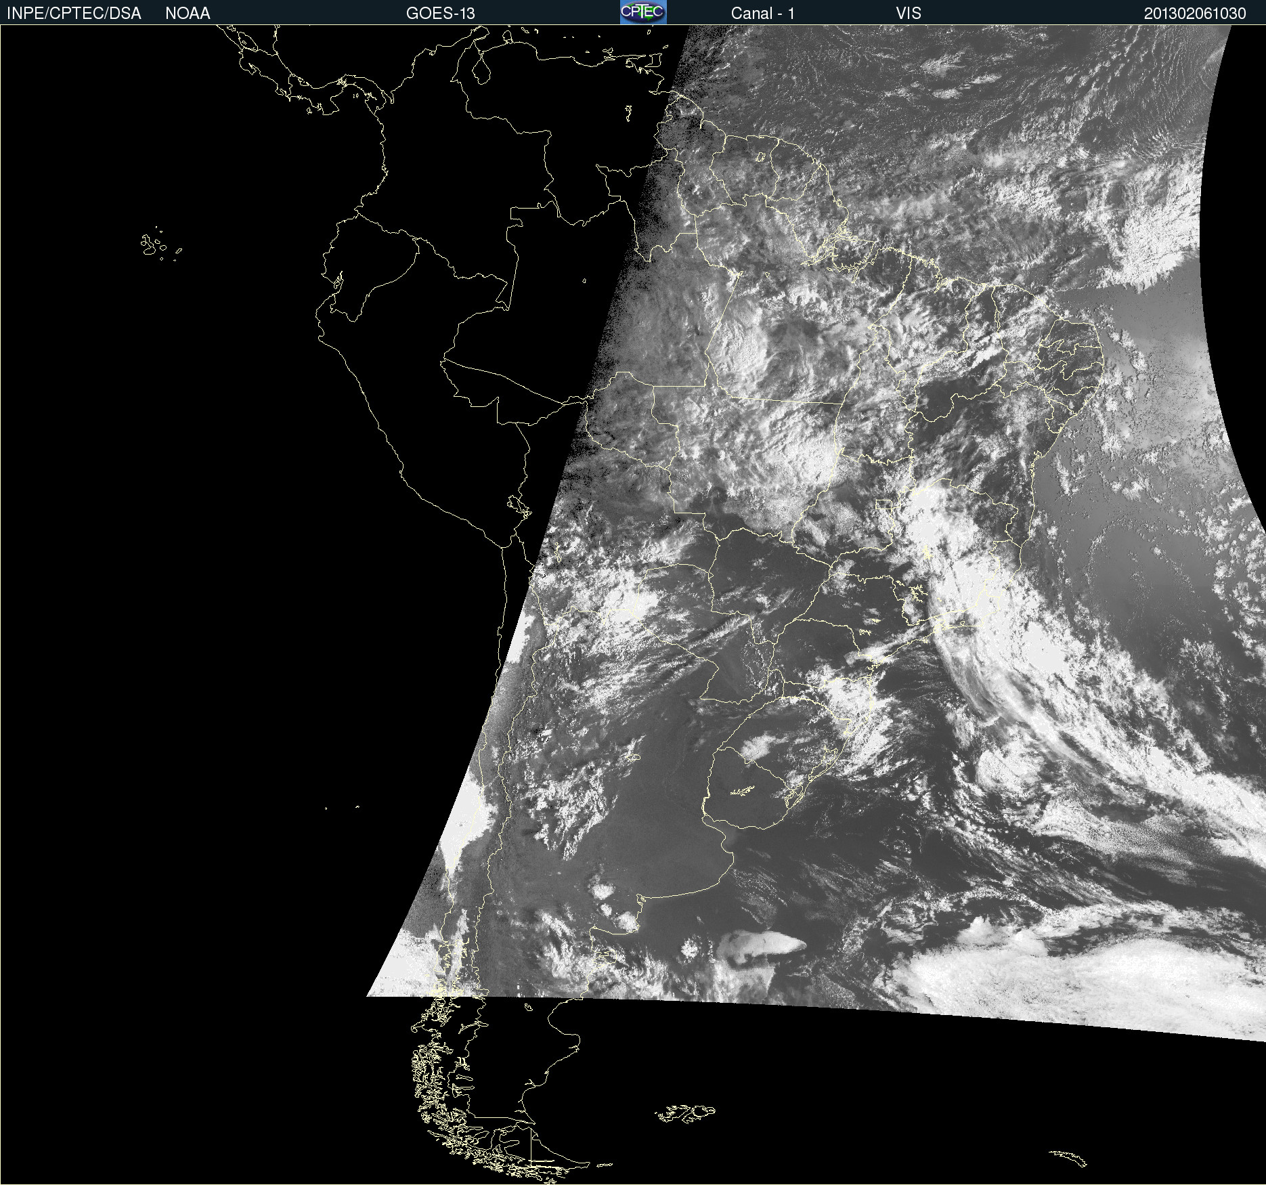Click the 201302061030 timestamp
The height and width of the screenshot is (1185, 1266).
tap(1195, 14)
